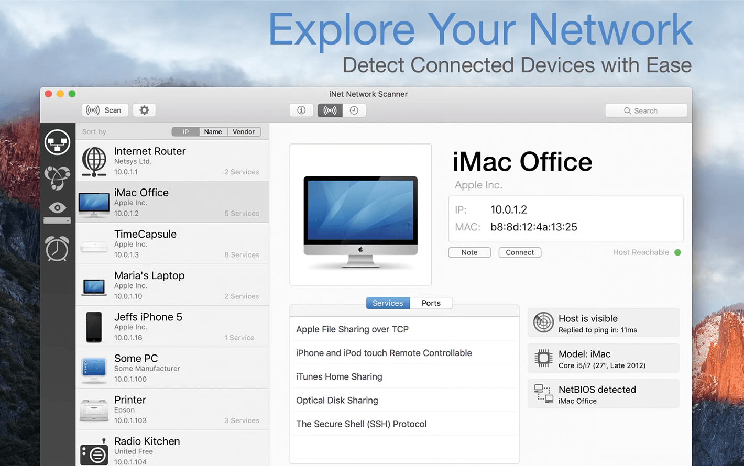Select Jeffs iPhone 5 device icon
Screen dimensions: 744x466
pos(94,327)
